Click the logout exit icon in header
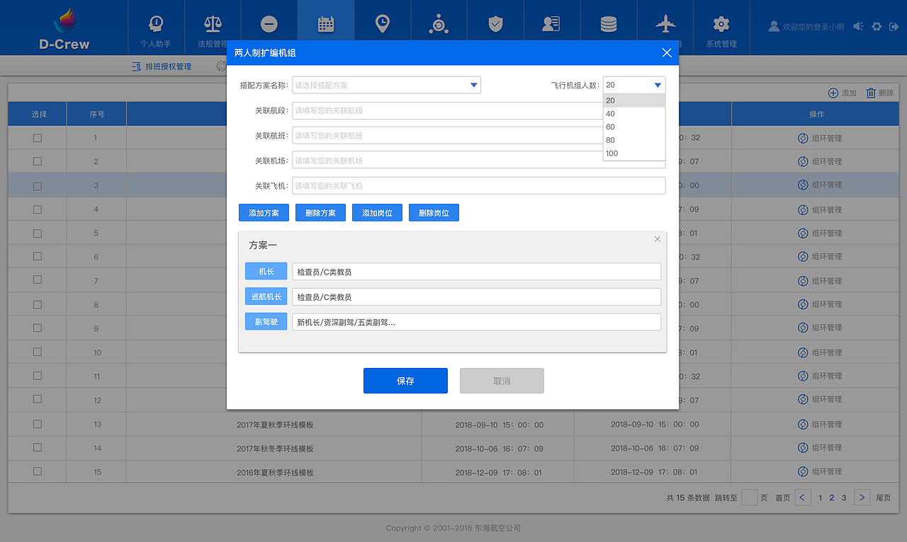907x542 pixels. click(894, 26)
